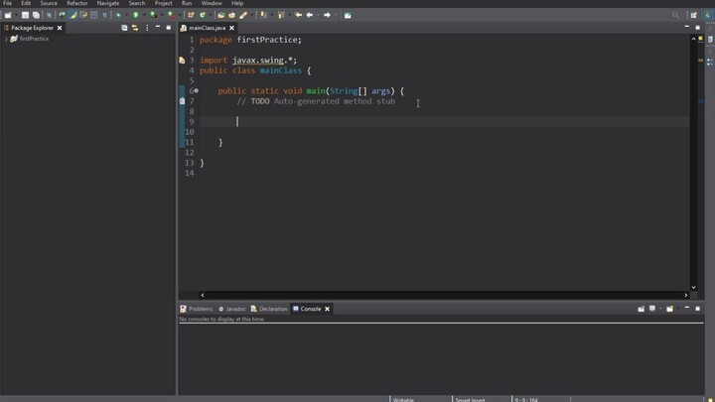This screenshot has width=715, height=402.
Task: Toggle Link with Editor in Package Explorer
Action: (x=135, y=28)
